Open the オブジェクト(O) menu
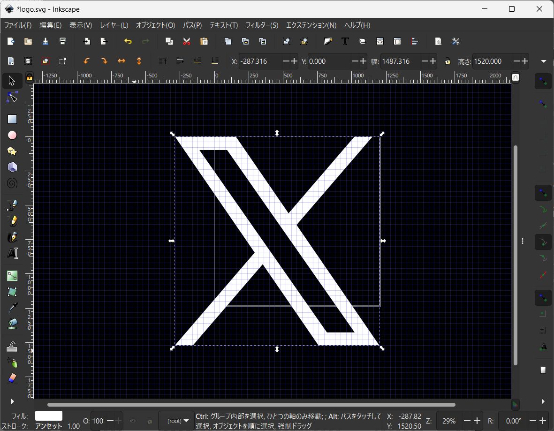 pyautogui.click(x=155, y=25)
